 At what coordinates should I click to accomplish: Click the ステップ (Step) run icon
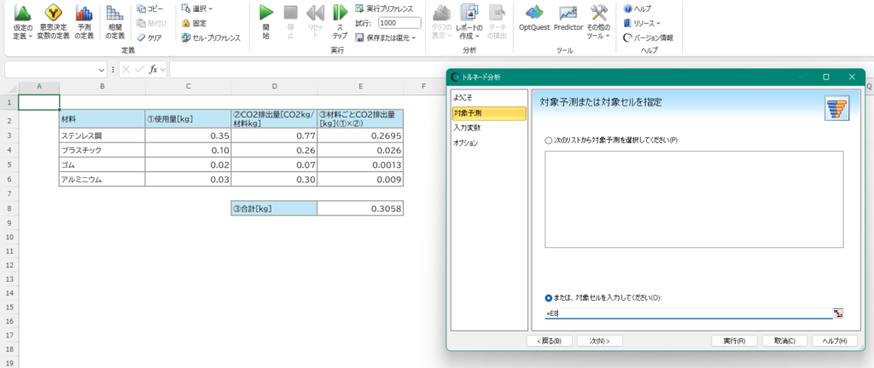(x=340, y=14)
